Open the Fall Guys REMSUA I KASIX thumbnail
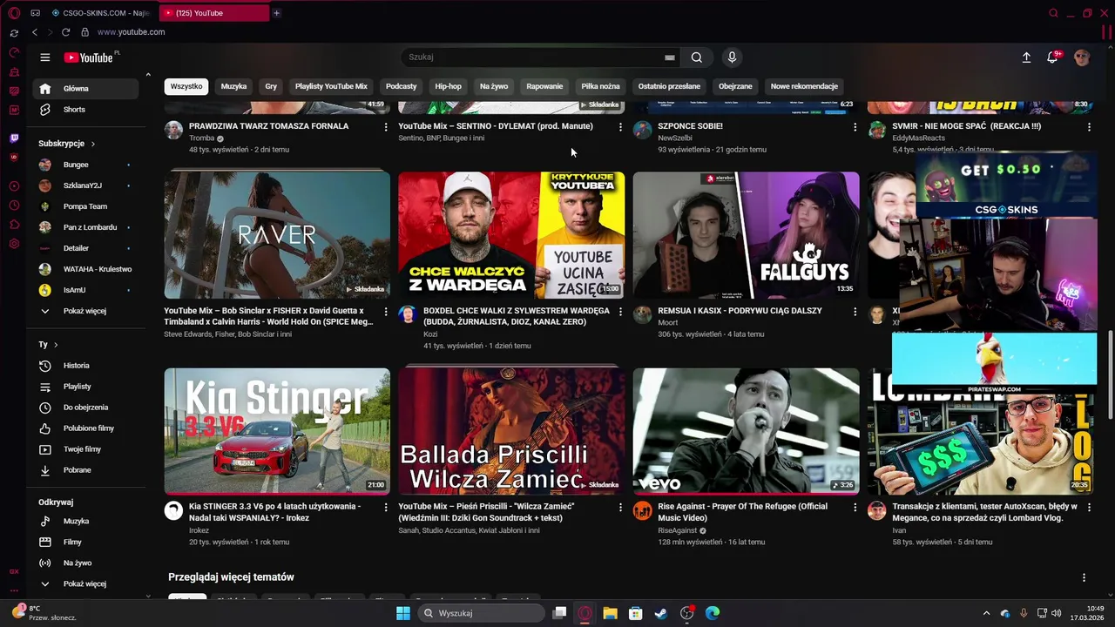This screenshot has height=627, width=1115. [746, 235]
